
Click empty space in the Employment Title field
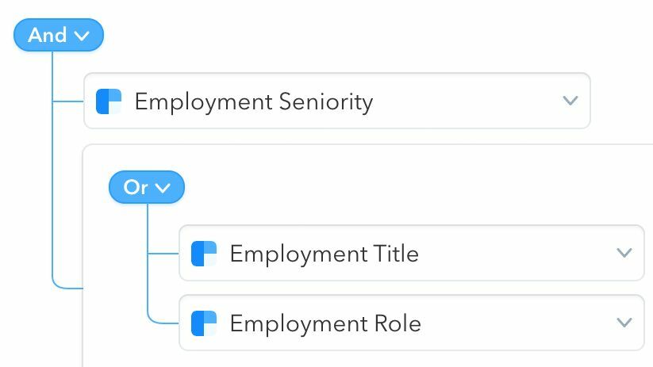click(x=516, y=254)
